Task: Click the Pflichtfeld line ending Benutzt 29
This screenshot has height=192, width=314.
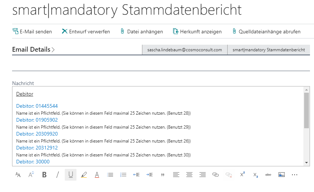Action: (x=103, y=127)
